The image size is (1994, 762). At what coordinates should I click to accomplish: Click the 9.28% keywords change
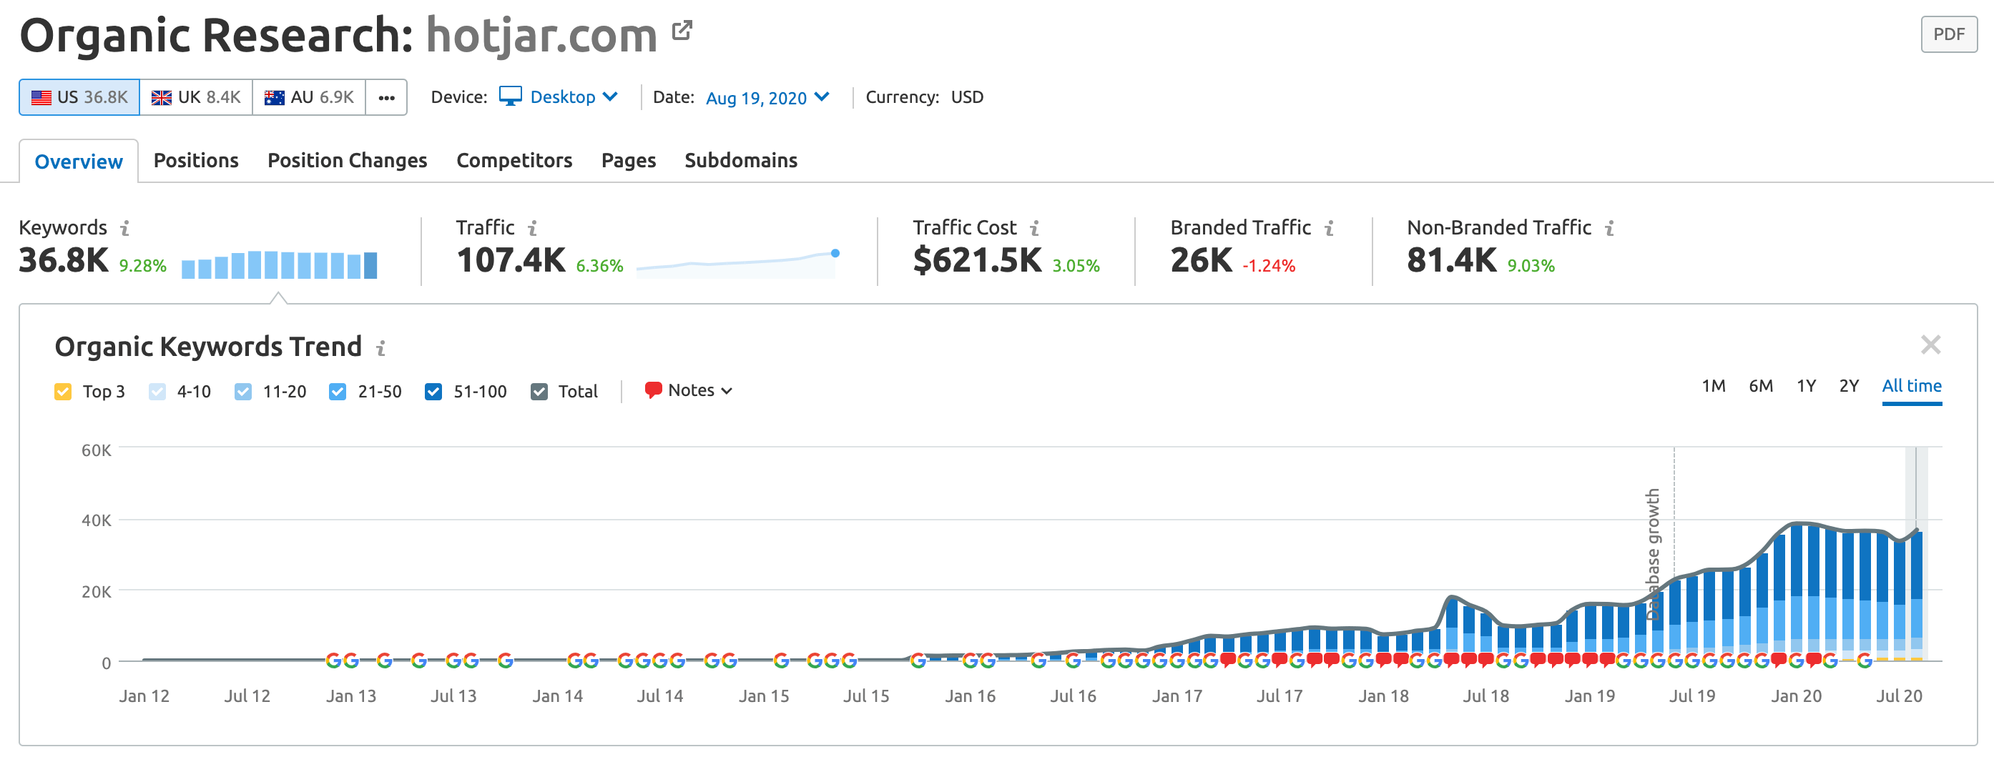142,265
